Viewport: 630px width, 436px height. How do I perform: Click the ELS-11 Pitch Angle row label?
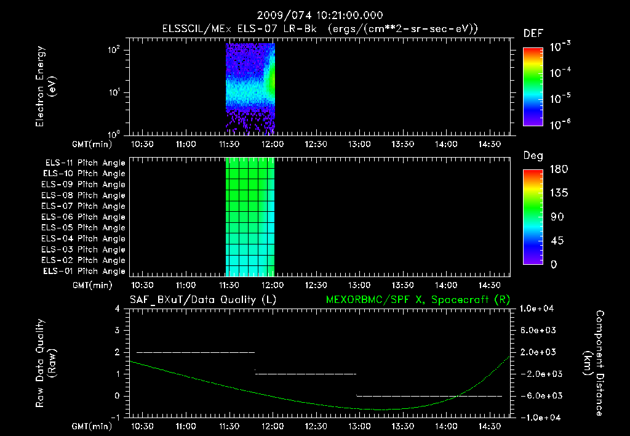click(x=85, y=163)
